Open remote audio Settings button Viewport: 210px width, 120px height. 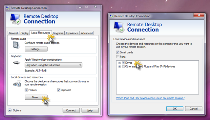tap(36, 49)
